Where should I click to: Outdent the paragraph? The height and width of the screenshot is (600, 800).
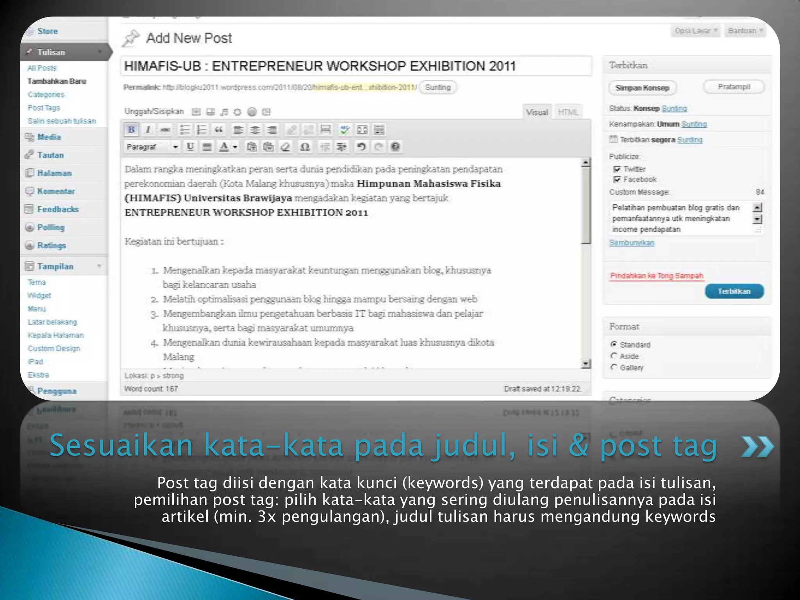point(325,147)
